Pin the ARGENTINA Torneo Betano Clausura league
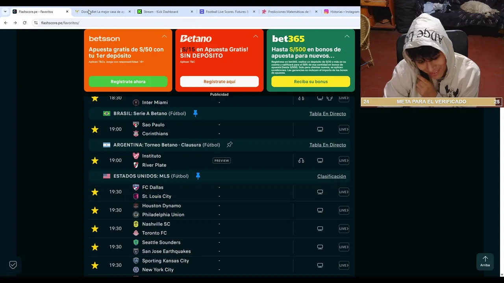 tap(230, 145)
